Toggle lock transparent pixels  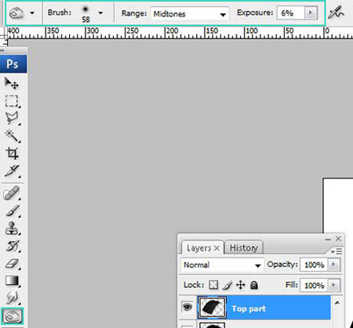click(x=213, y=285)
